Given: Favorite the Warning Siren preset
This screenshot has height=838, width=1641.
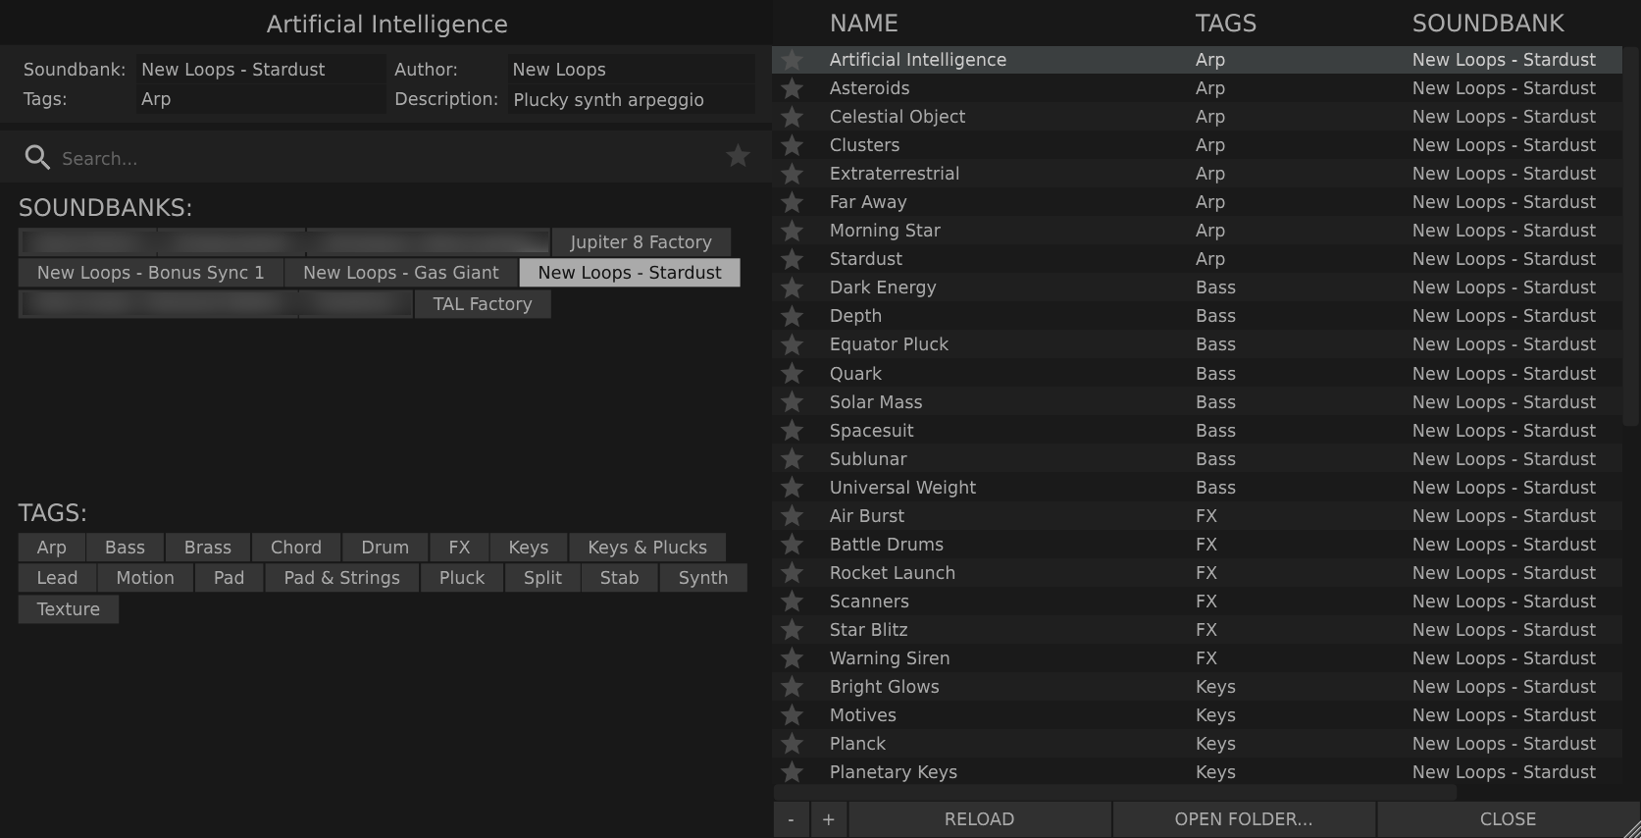Looking at the screenshot, I should click(x=793, y=658).
